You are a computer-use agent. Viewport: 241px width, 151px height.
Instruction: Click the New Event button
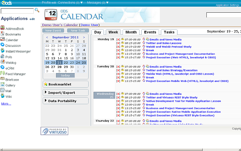53,31
